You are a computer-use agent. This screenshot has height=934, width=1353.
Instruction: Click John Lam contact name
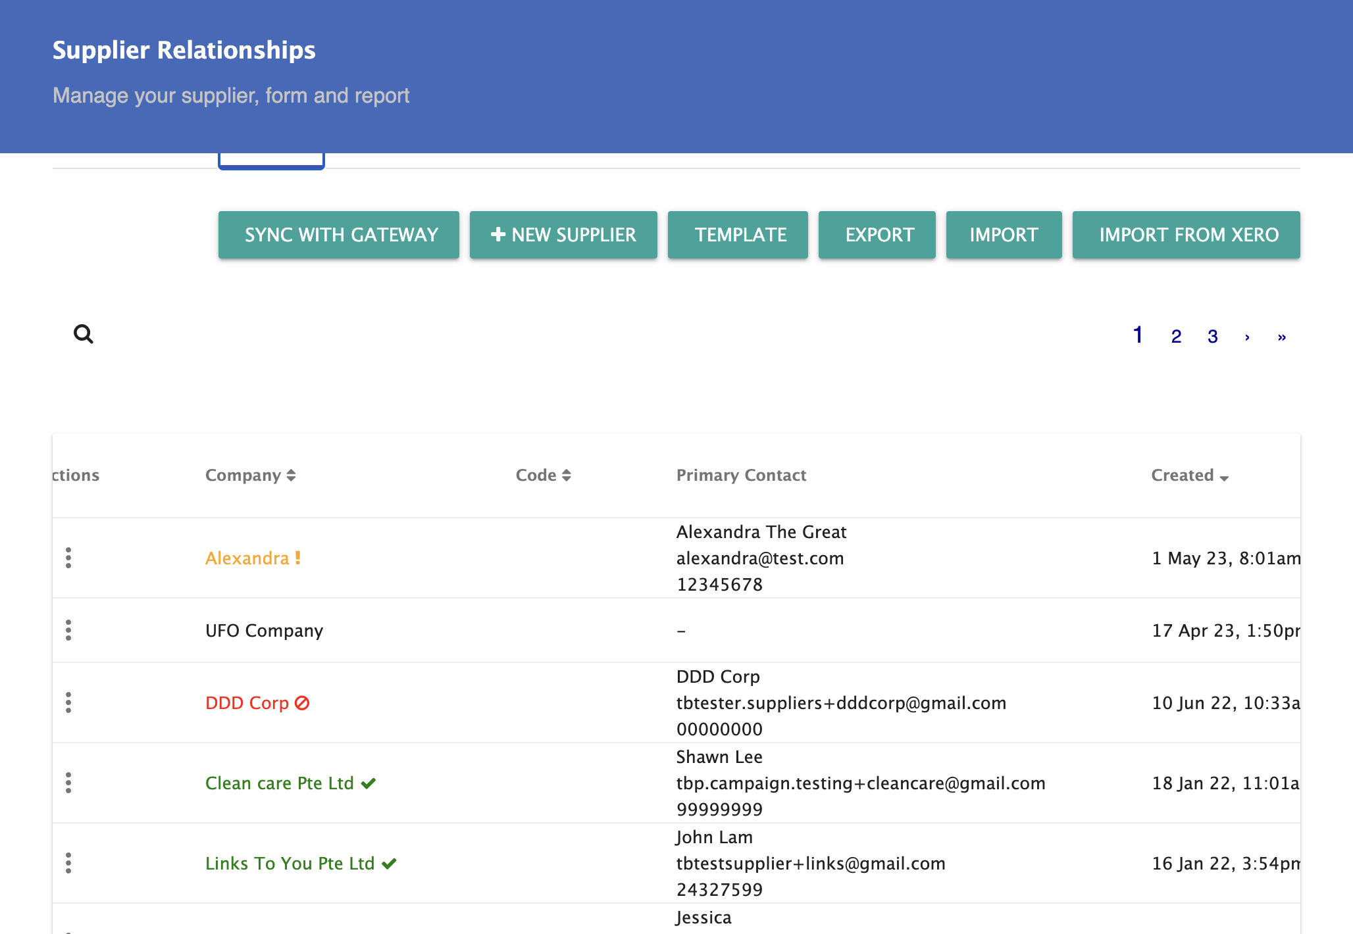(715, 837)
